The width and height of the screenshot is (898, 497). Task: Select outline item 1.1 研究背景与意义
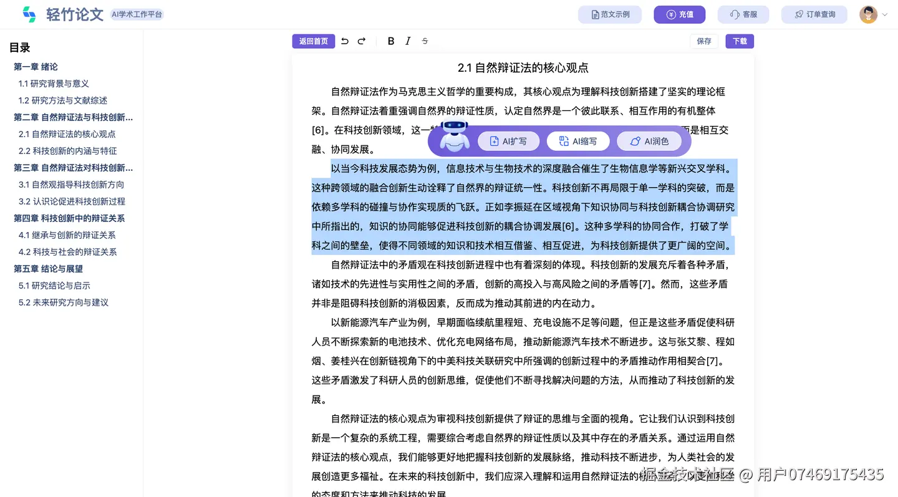(55, 84)
